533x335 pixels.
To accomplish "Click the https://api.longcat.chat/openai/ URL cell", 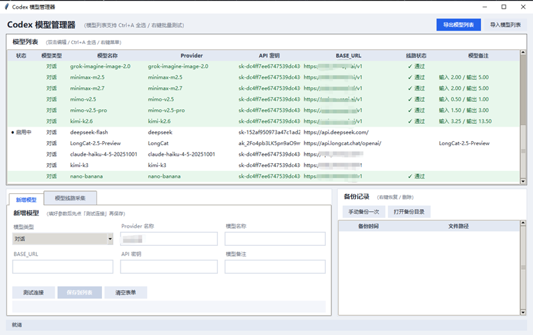I will pyautogui.click(x=342, y=143).
